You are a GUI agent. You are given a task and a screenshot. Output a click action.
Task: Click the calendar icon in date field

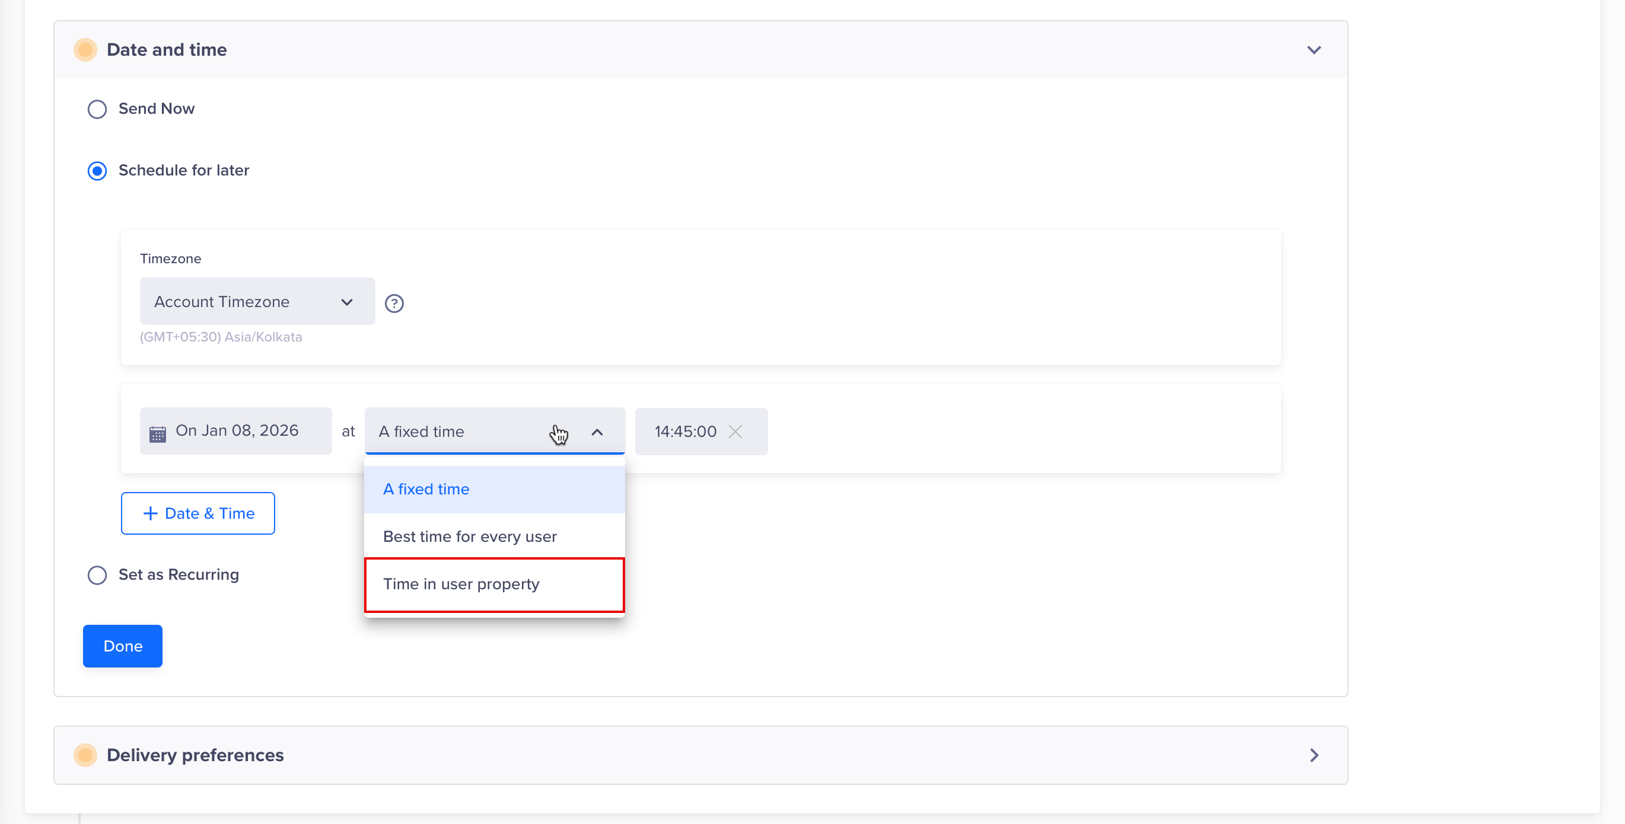click(158, 433)
